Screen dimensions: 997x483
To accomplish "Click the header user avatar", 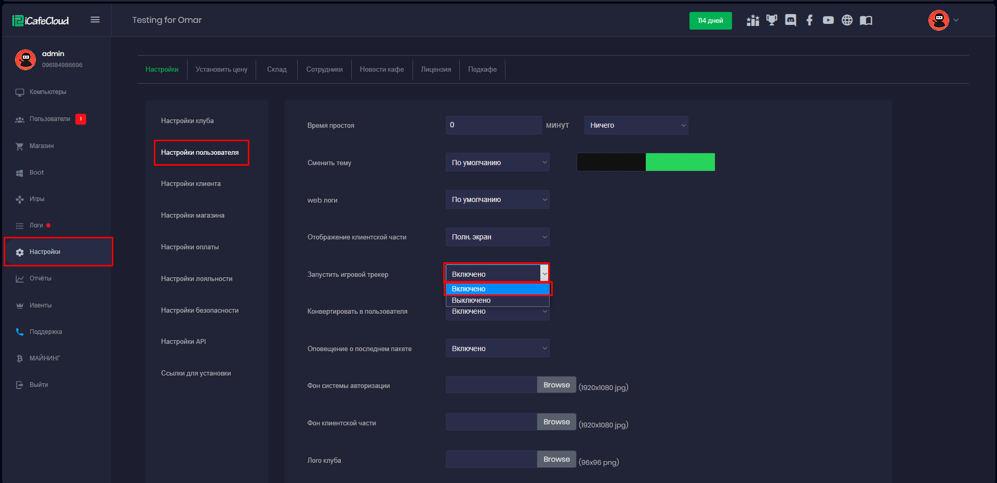I will (x=939, y=20).
